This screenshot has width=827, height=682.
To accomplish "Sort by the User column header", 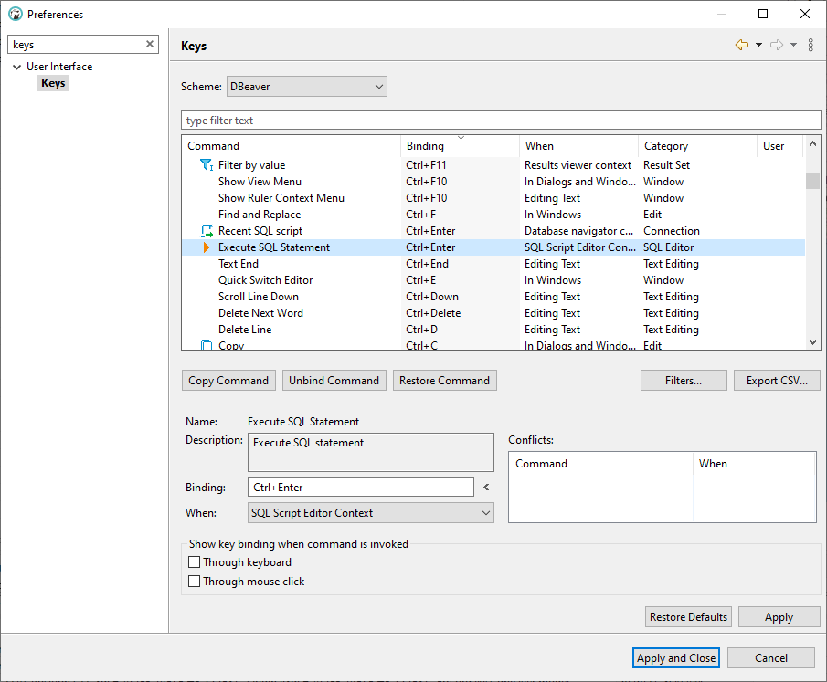I will pyautogui.click(x=780, y=146).
